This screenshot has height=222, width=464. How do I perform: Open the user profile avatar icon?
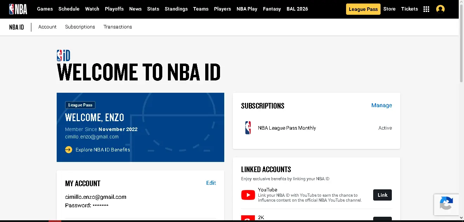(x=440, y=9)
